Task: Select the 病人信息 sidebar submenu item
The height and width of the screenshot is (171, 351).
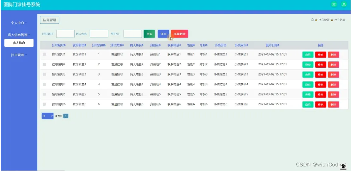Action: [x=19, y=43]
